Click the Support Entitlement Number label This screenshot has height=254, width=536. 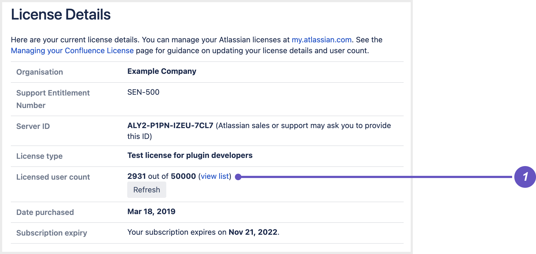coord(53,99)
